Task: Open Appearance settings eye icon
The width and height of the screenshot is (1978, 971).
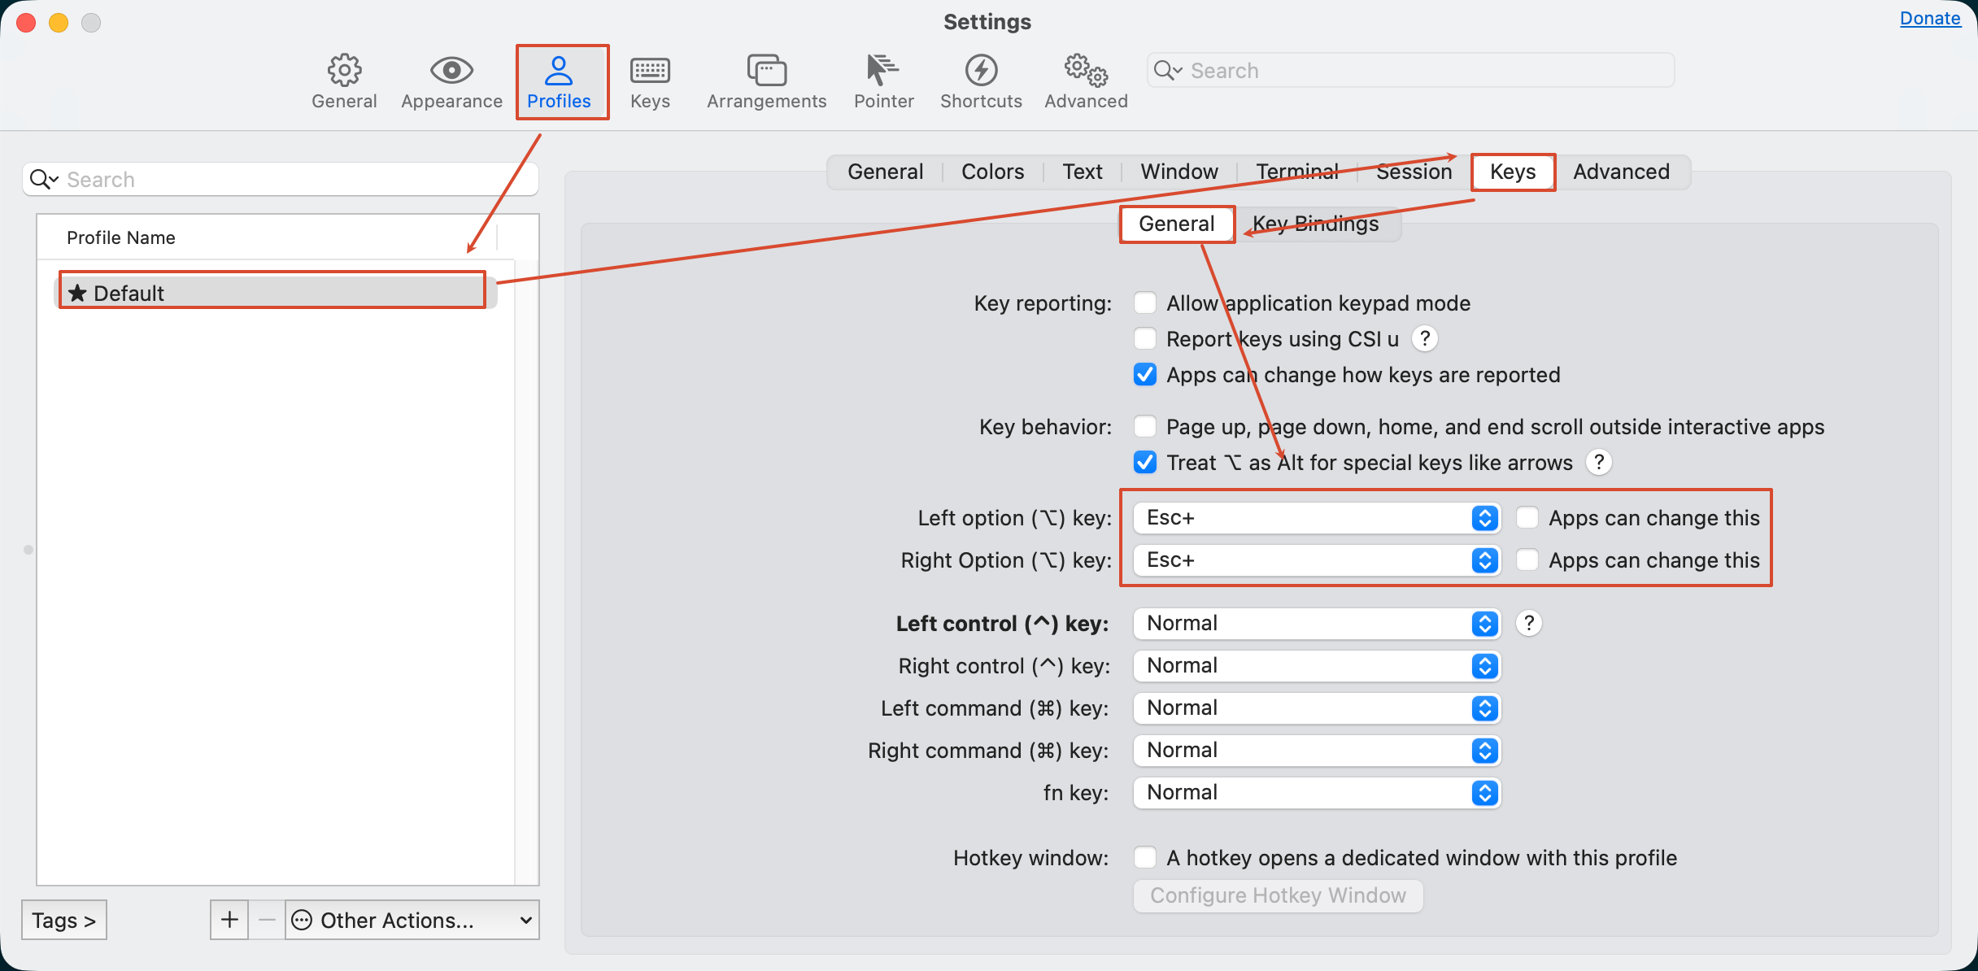Action: click(451, 71)
